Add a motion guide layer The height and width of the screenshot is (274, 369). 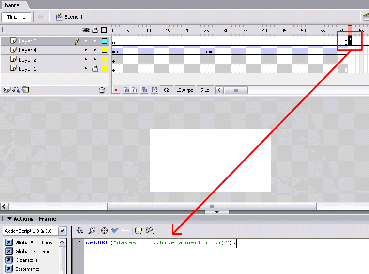pyautogui.click(x=15, y=90)
